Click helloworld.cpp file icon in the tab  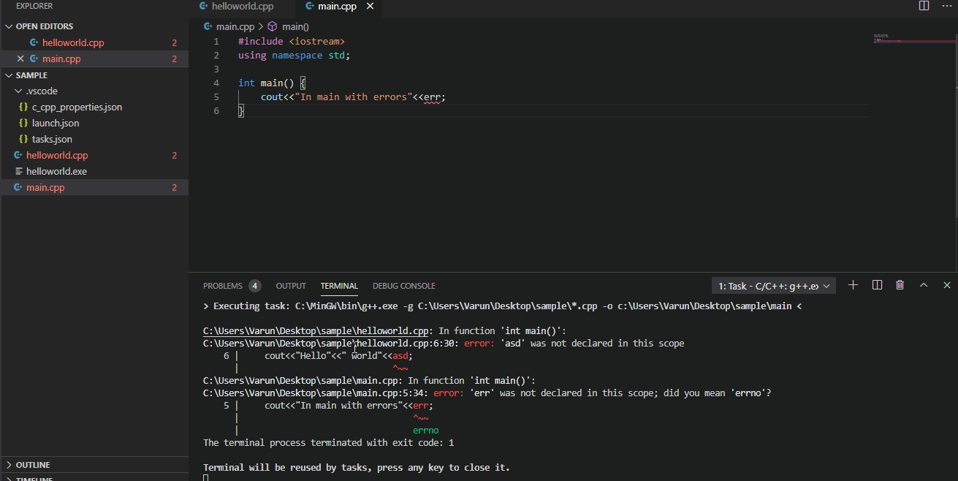[204, 6]
